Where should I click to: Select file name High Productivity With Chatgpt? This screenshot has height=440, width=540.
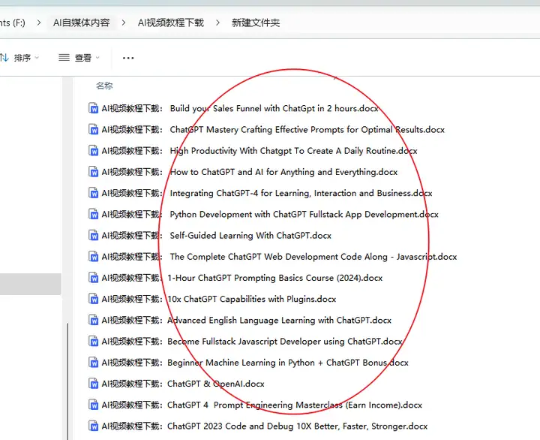[x=259, y=151]
